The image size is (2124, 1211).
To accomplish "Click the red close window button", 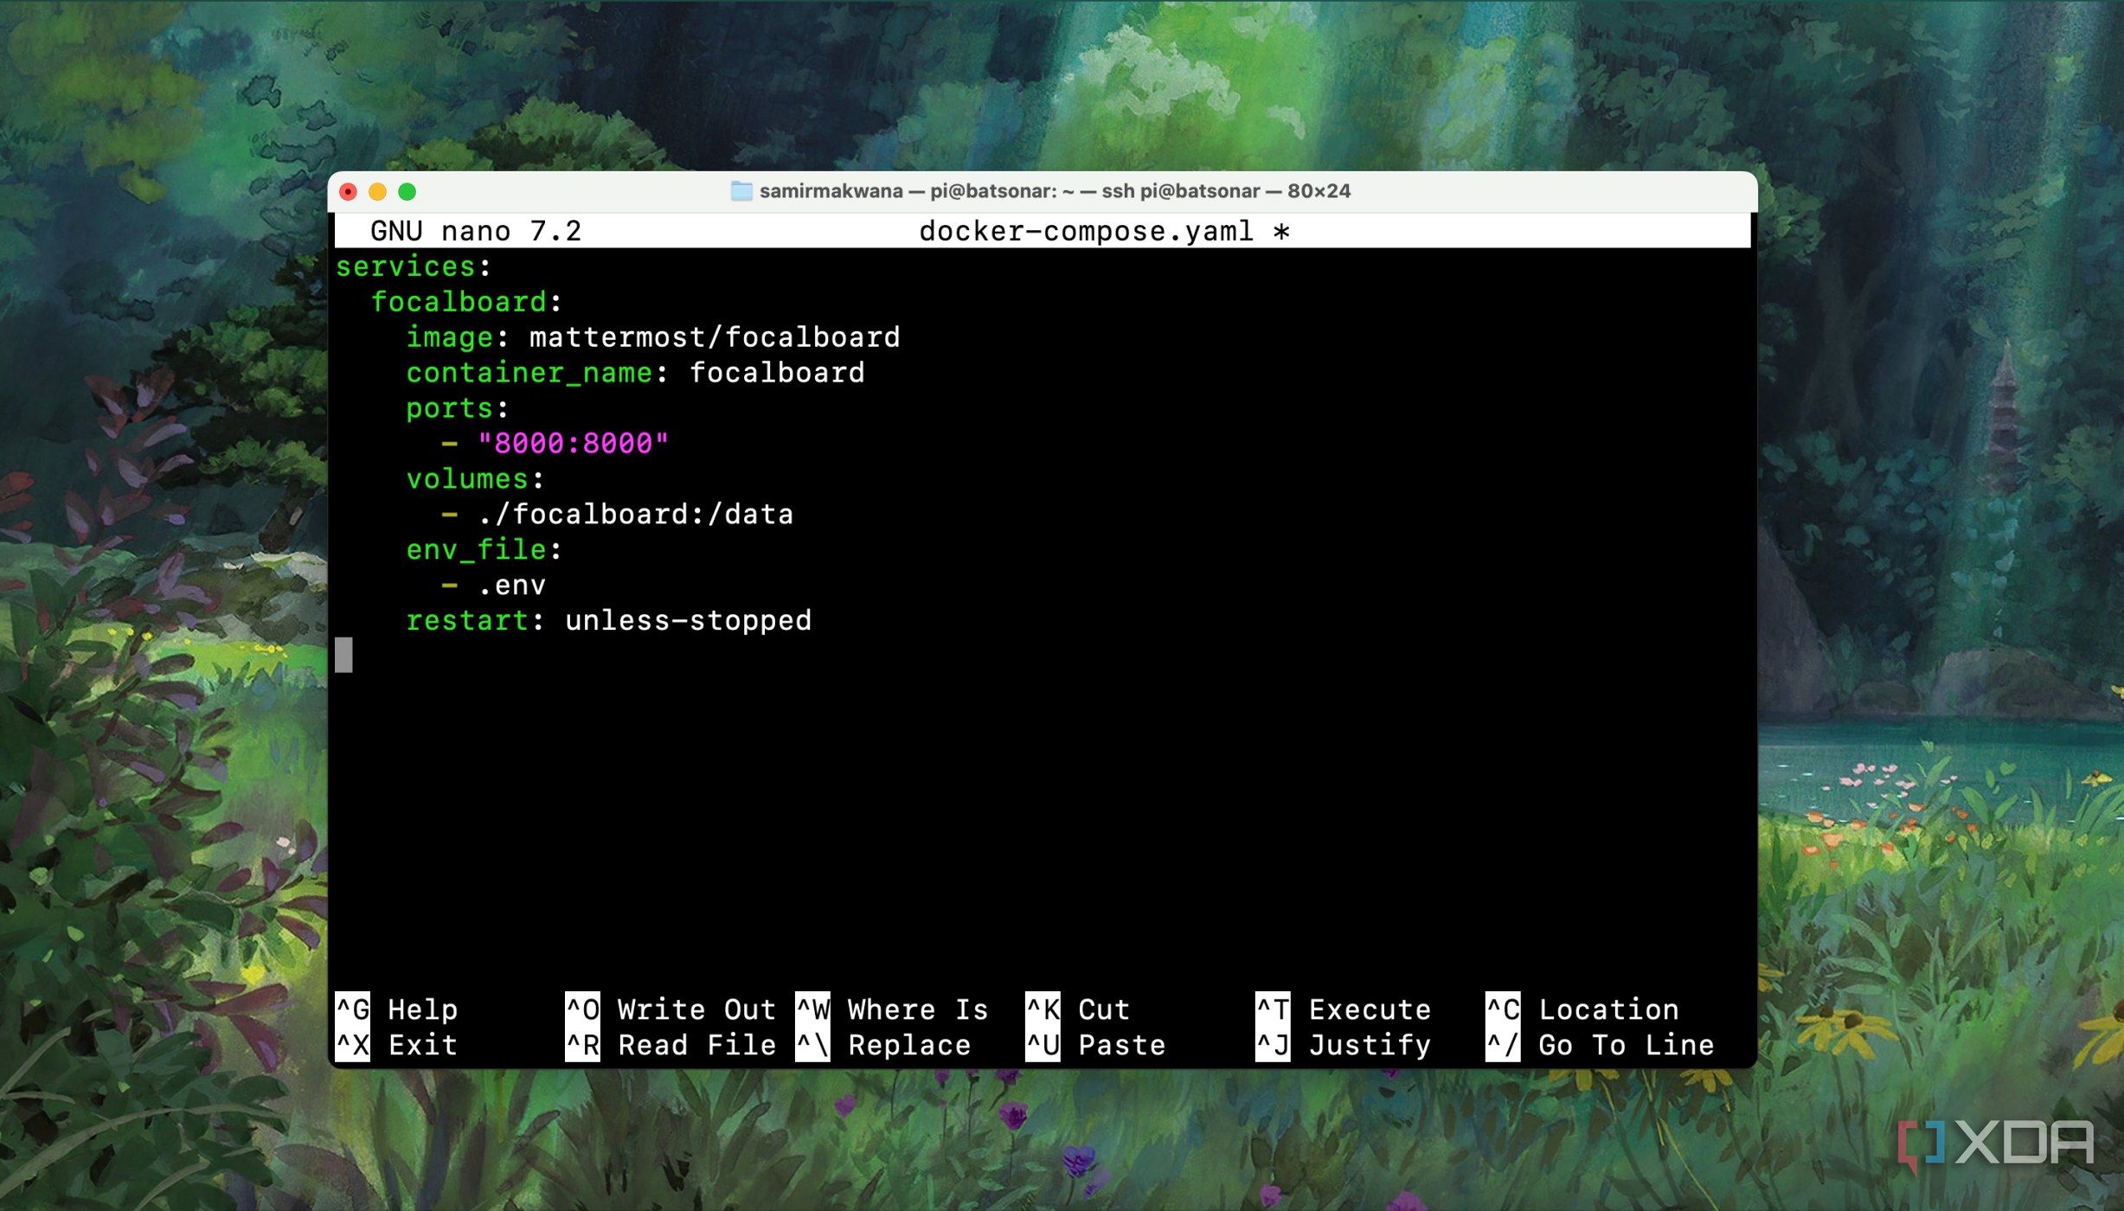I will pos(349,191).
